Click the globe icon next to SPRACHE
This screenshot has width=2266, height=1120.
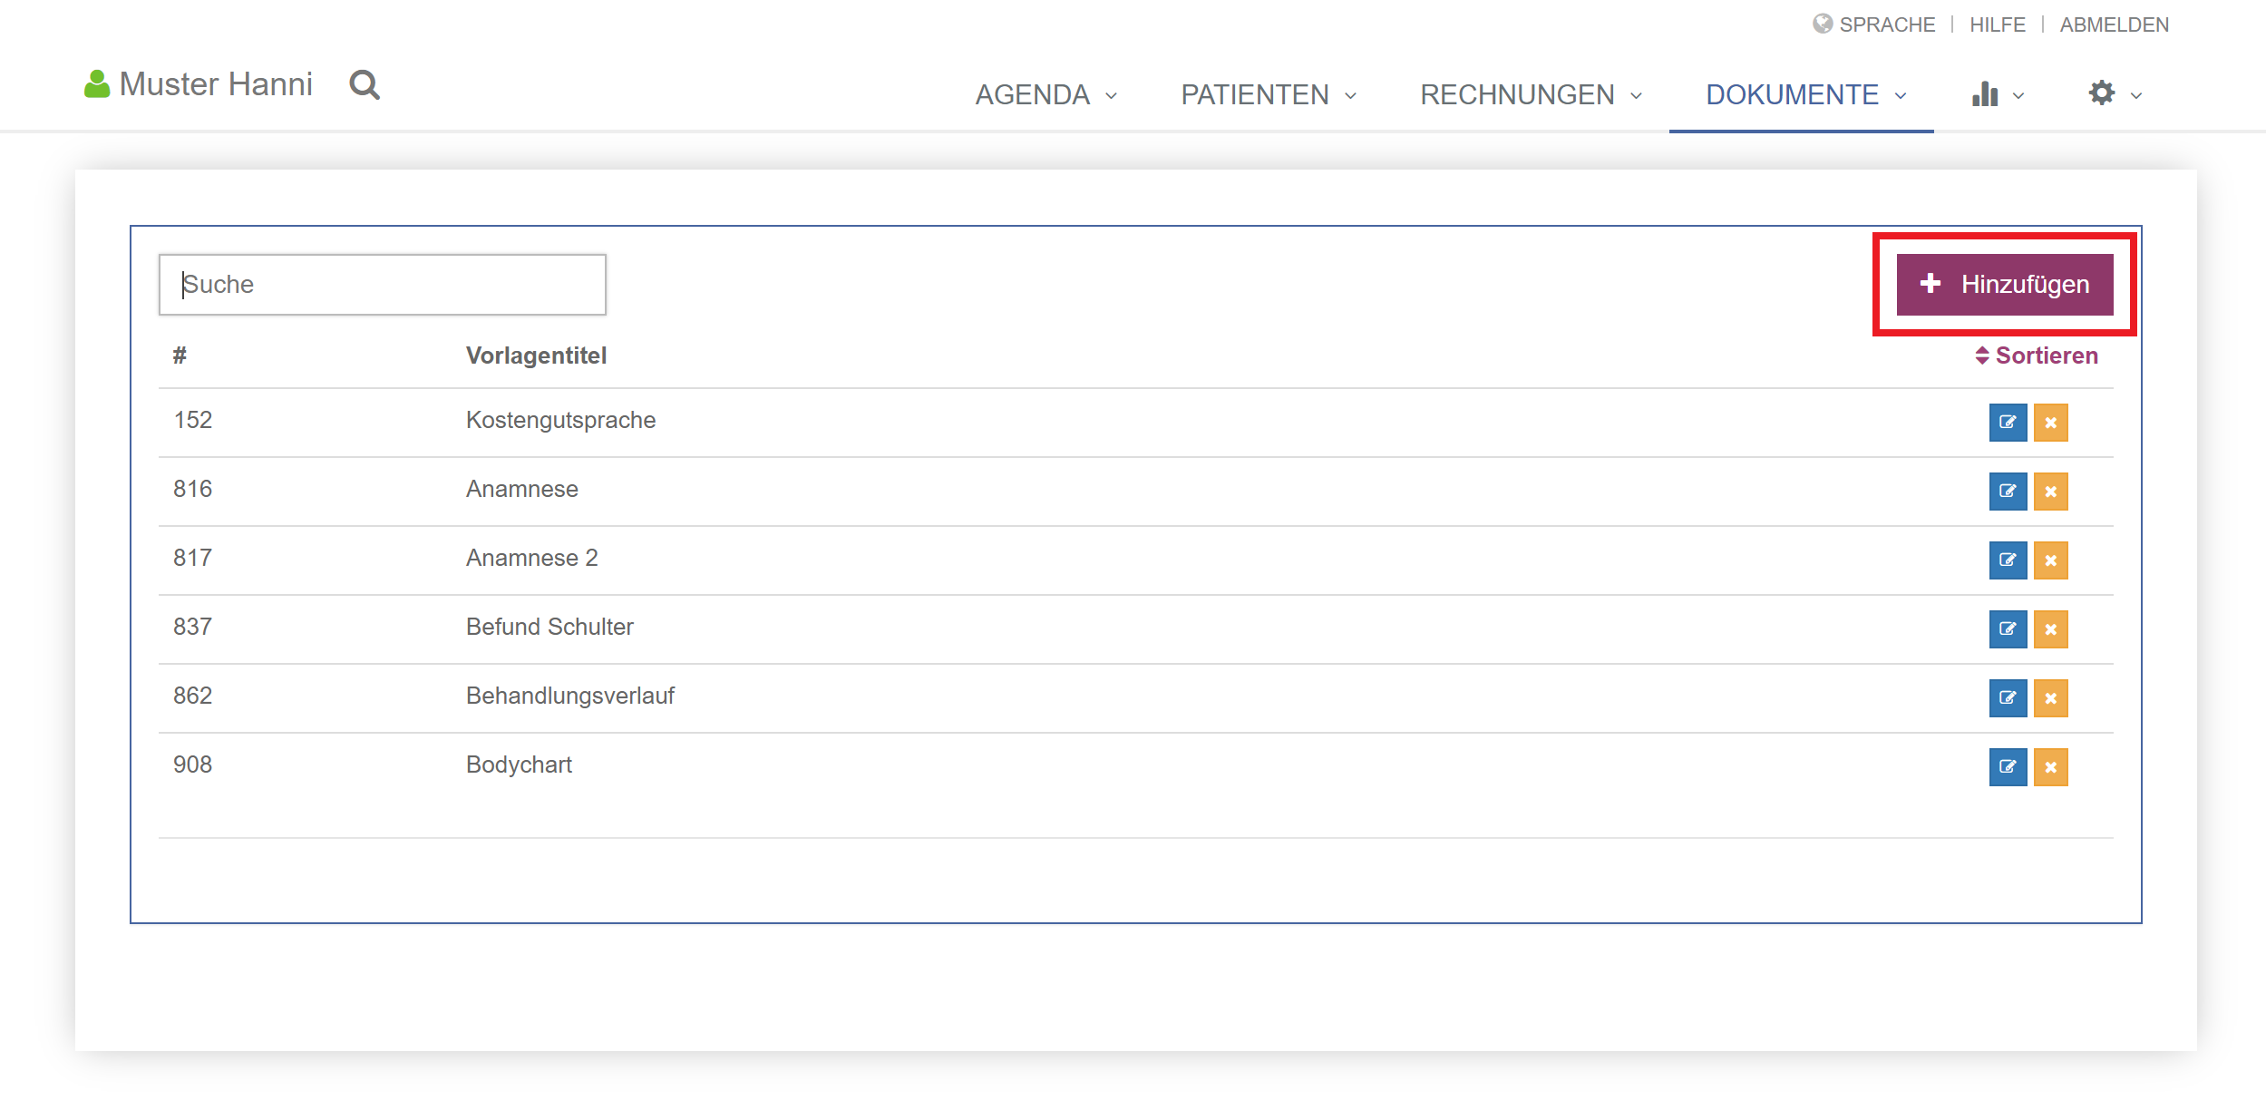1823,24
